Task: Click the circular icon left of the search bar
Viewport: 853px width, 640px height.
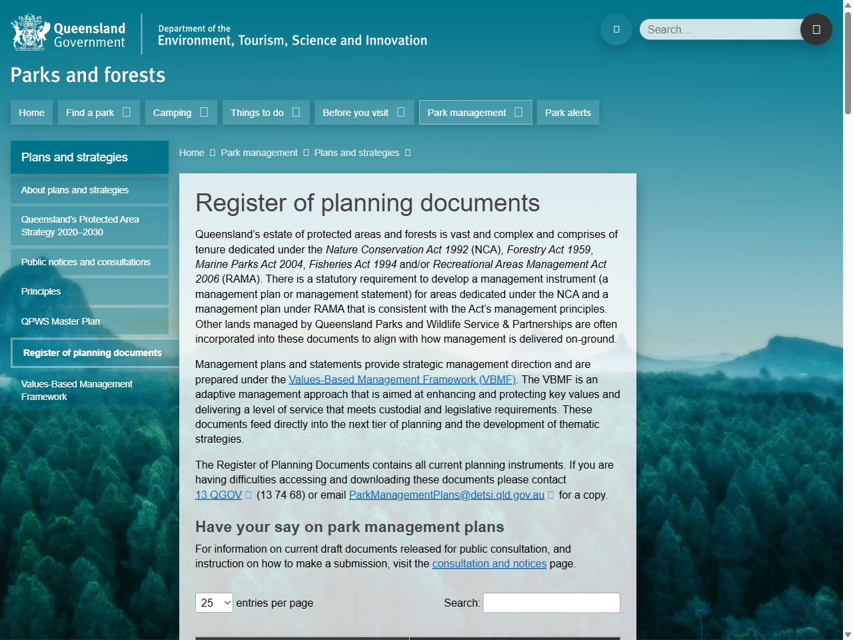Action: click(x=616, y=29)
